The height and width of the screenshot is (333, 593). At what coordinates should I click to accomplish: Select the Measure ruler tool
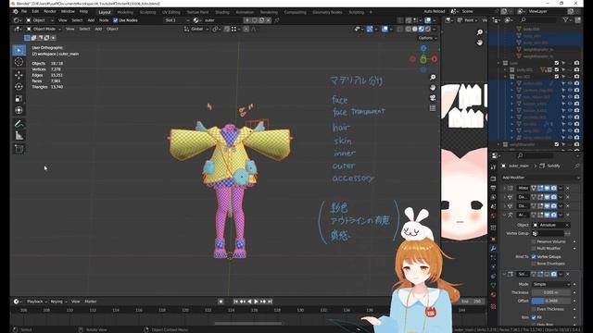tap(19, 136)
